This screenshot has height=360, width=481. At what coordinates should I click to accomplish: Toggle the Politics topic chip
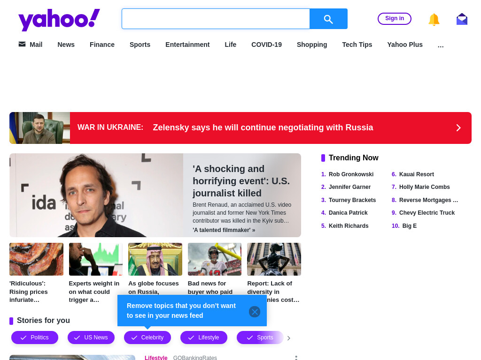35,337
